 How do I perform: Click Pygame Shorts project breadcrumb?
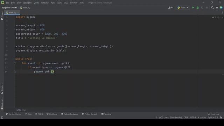pyautogui.click(x=9, y=8)
